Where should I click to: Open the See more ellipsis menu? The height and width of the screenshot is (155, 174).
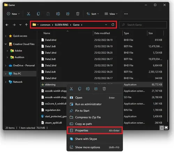(126, 14)
